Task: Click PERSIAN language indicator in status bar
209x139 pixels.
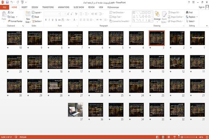Action: coord(23,137)
